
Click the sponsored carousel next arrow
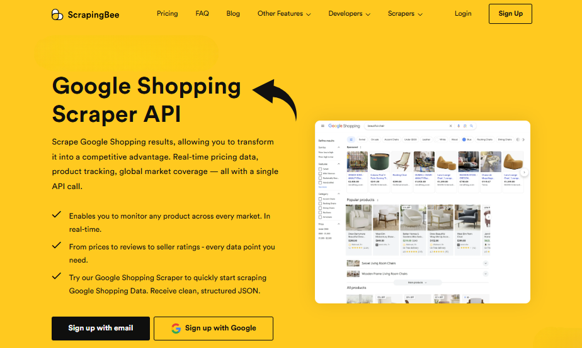(x=524, y=171)
